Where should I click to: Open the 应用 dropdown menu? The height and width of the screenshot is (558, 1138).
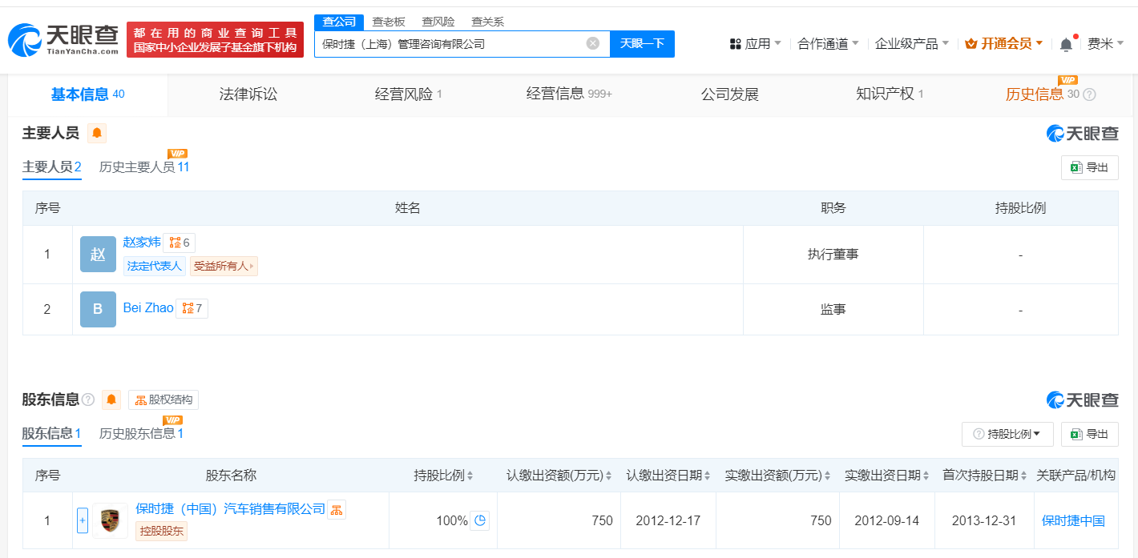tap(756, 44)
